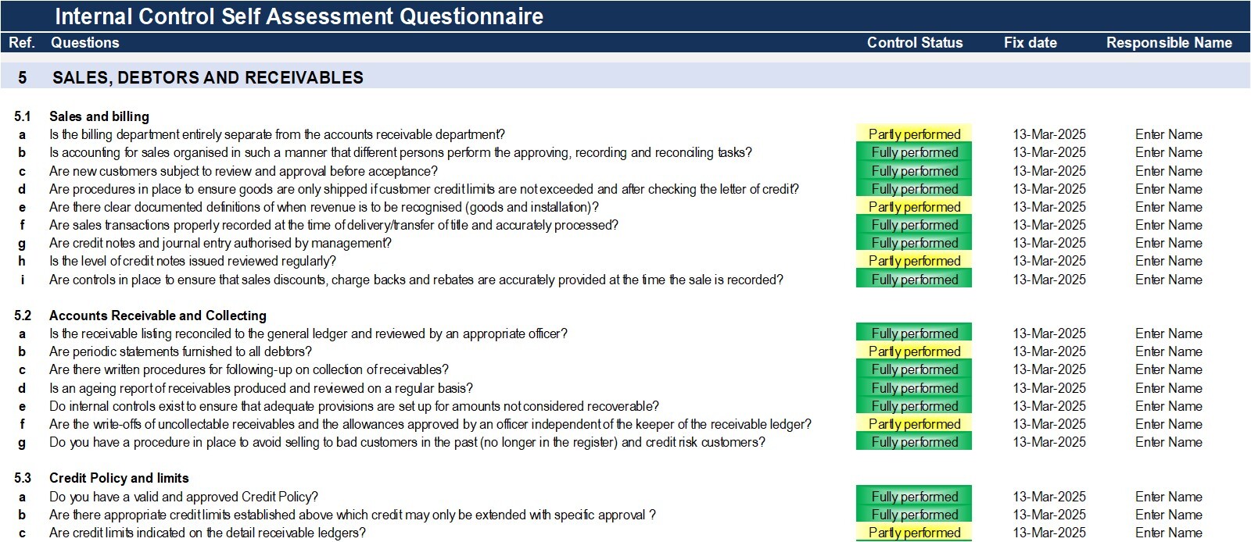The width and height of the screenshot is (1251, 542).
Task: Select the questionnaire title cell
Action: coord(299,16)
